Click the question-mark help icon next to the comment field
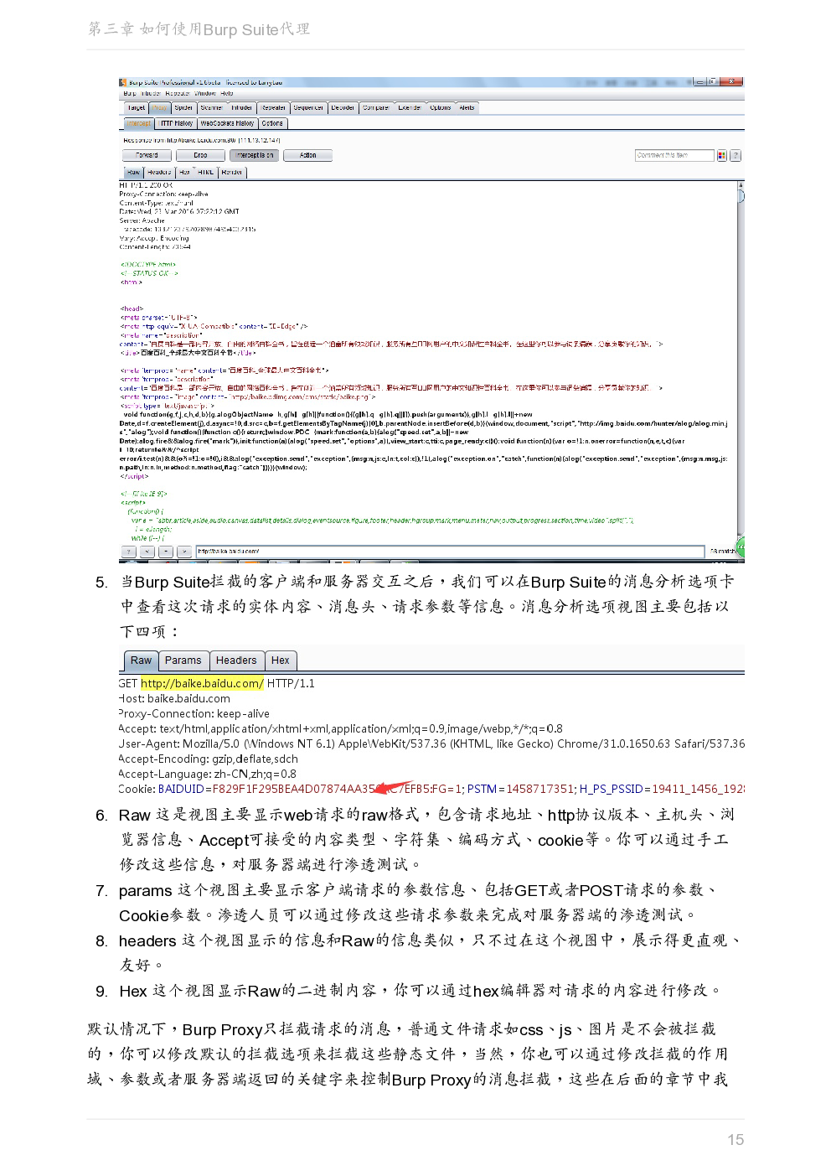831x1176 pixels. pyautogui.click(x=736, y=156)
